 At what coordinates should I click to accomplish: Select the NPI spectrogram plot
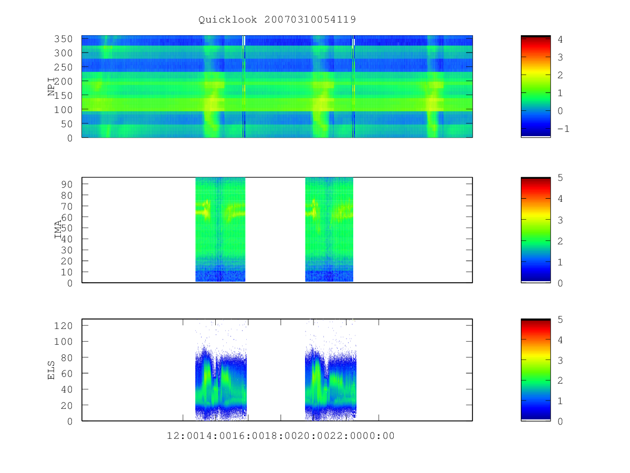(x=277, y=86)
